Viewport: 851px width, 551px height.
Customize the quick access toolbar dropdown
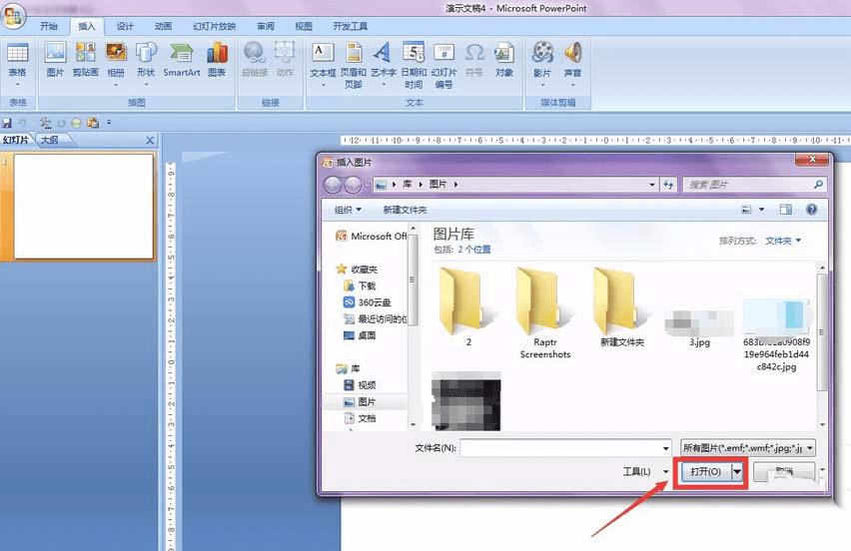pos(109,123)
